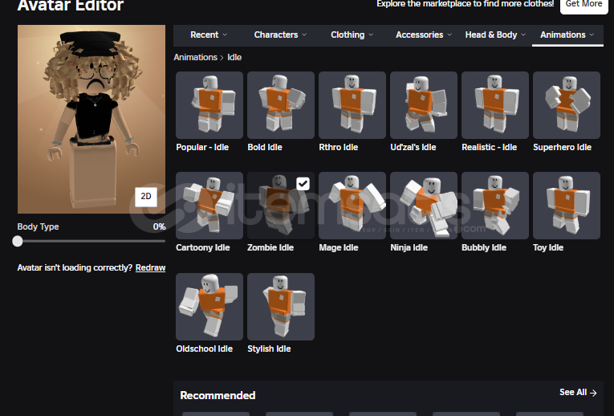Screen dimensions: 614x416
Task: Select the Stylish Idle animation
Action: (281, 307)
